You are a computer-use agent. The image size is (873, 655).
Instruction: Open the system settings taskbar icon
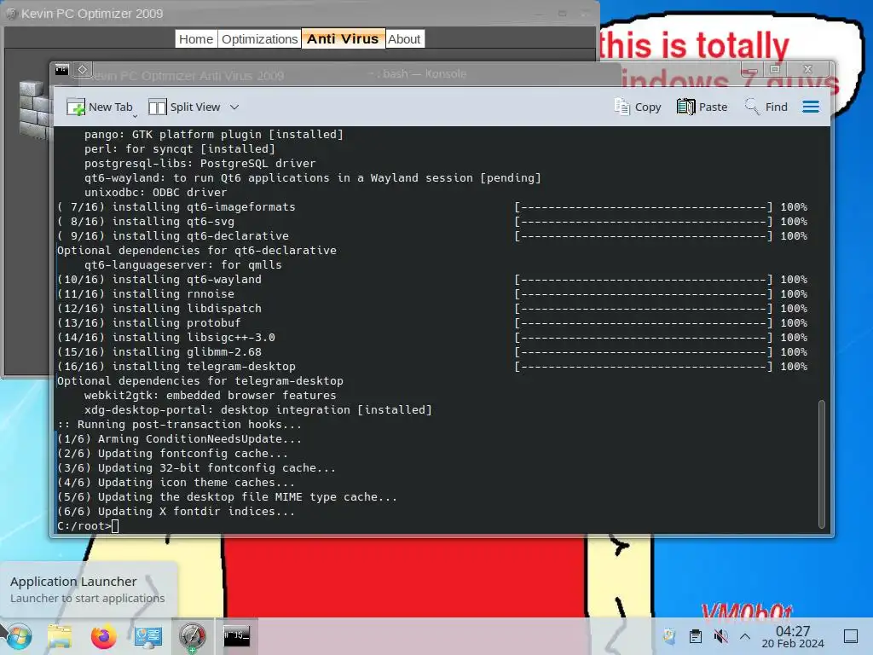coord(147,636)
